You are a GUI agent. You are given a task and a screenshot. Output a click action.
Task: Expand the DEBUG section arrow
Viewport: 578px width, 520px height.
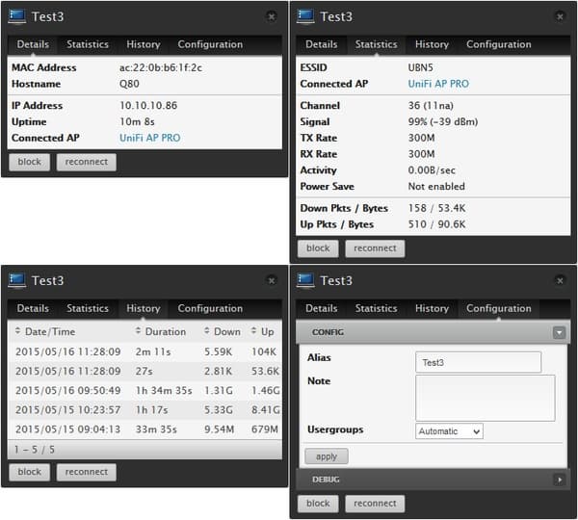(x=559, y=480)
